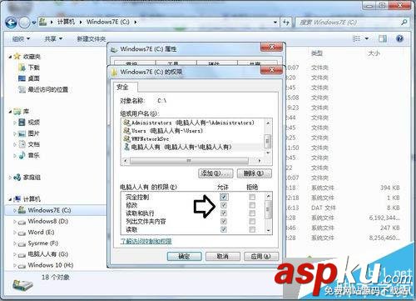Toggle deny checkbox for 列出文件夹内容
Image resolution: width=416 pixels, height=301 pixels.
(252, 221)
